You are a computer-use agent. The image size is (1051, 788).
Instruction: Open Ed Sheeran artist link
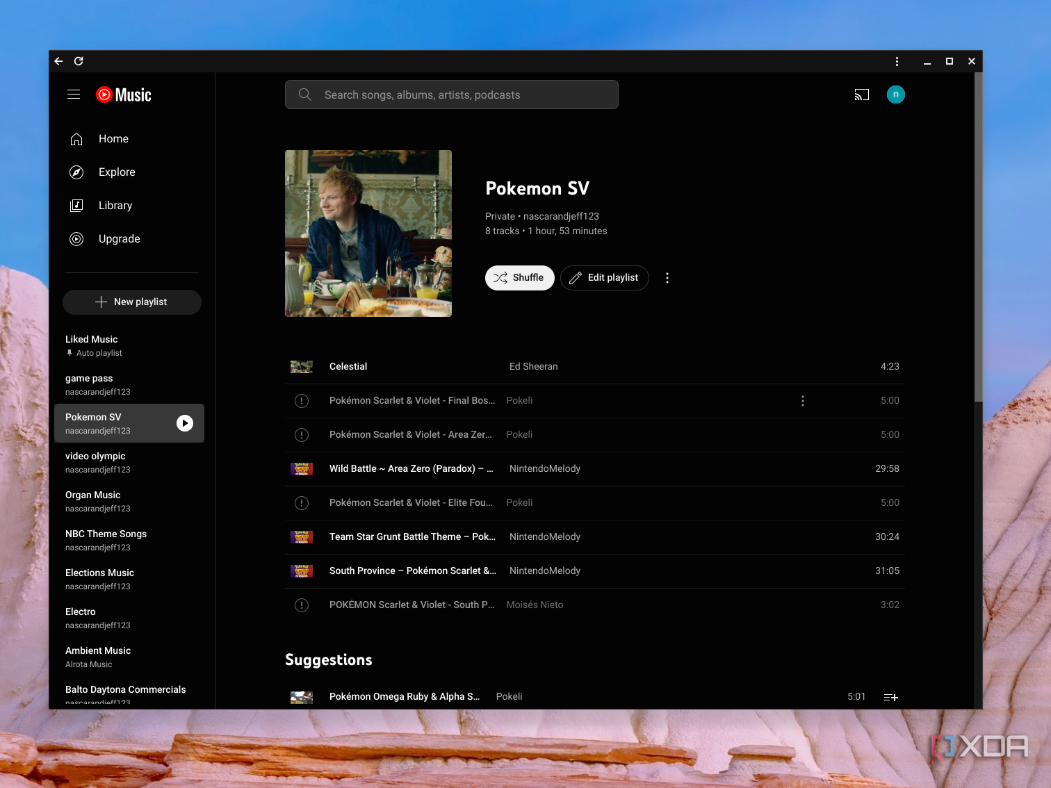coord(534,366)
